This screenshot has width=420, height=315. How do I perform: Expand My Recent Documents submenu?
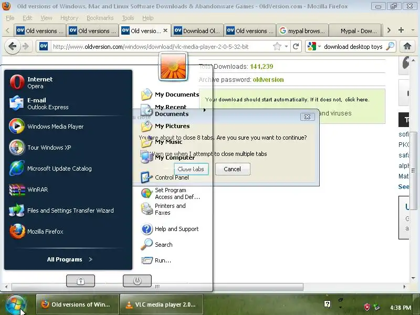[173, 110]
